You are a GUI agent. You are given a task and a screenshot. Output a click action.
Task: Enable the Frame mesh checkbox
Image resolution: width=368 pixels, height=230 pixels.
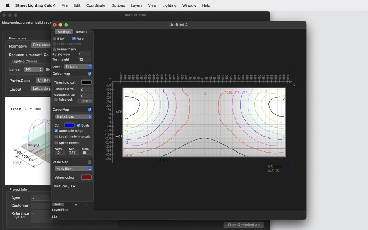(55, 49)
